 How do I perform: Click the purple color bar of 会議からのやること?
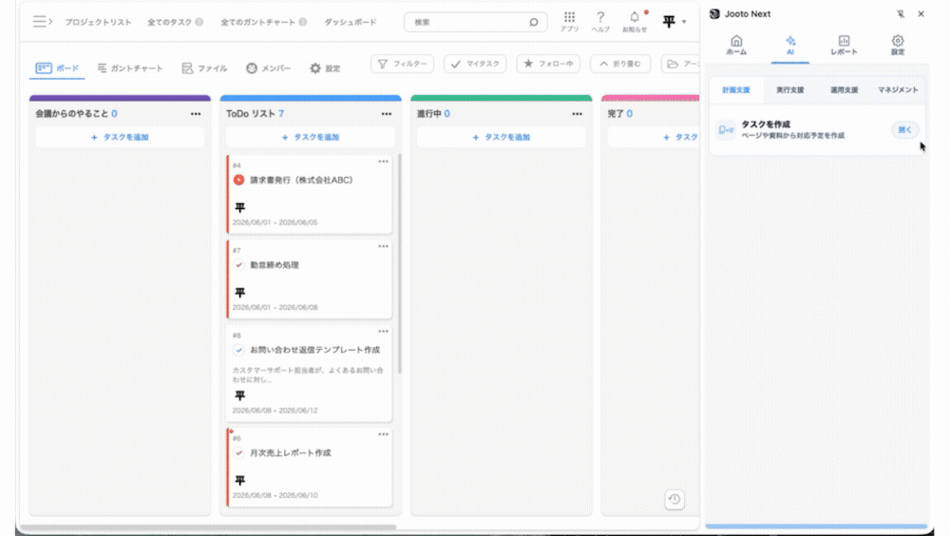(x=120, y=98)
